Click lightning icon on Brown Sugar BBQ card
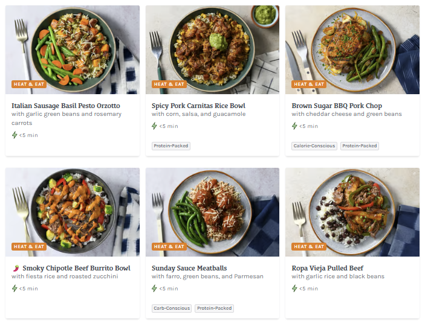 pos(295,126)
